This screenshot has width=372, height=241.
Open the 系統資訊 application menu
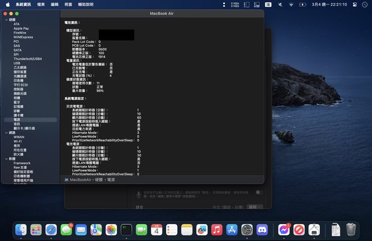[x=23, y=5]
